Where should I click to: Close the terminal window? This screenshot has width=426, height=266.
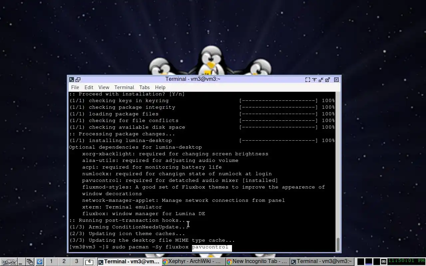pyautogui.click(x=336, y=80)
